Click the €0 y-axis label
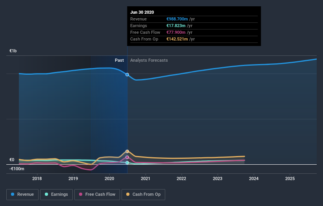The image size is (323, 206). (12, 160)
